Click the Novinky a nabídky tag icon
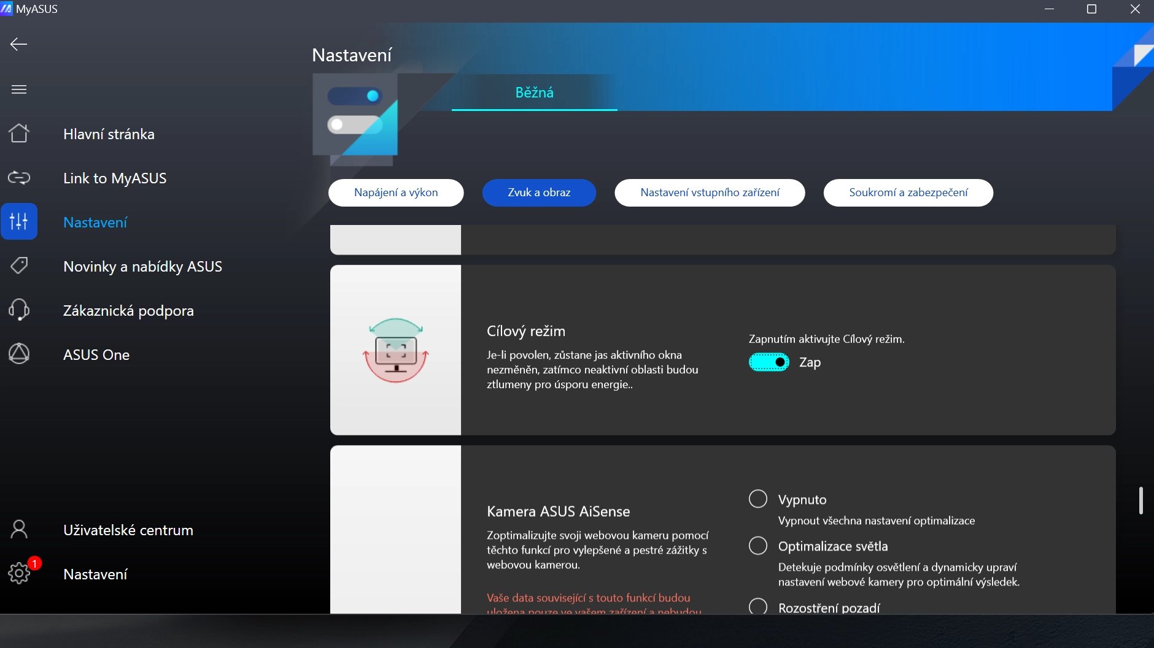 pos(19,265)
